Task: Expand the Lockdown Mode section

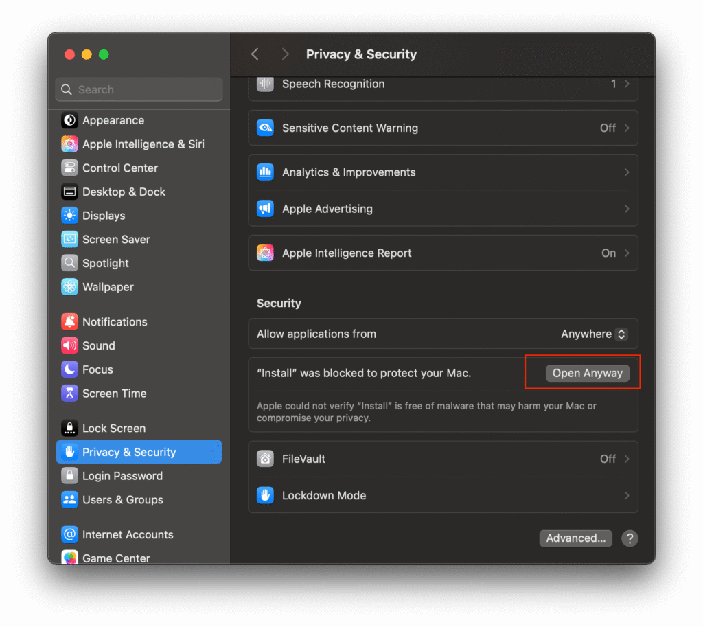Action: [x=443, y=495]
